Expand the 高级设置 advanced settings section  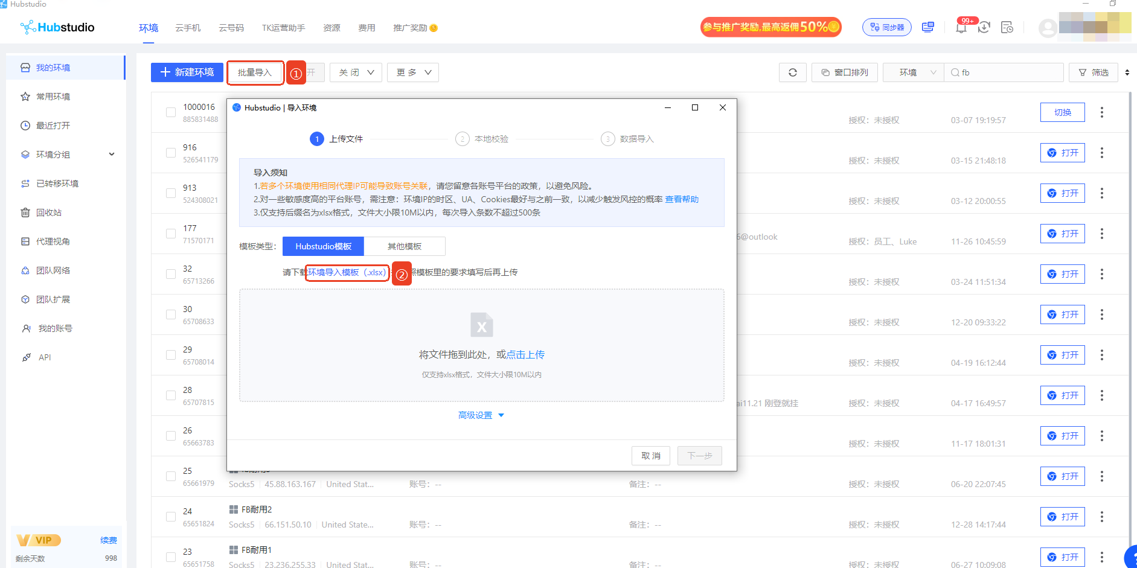pos(481,415)
